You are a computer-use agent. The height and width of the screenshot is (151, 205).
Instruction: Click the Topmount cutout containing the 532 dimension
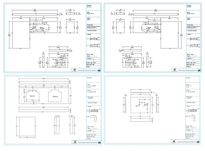point(33,96)
